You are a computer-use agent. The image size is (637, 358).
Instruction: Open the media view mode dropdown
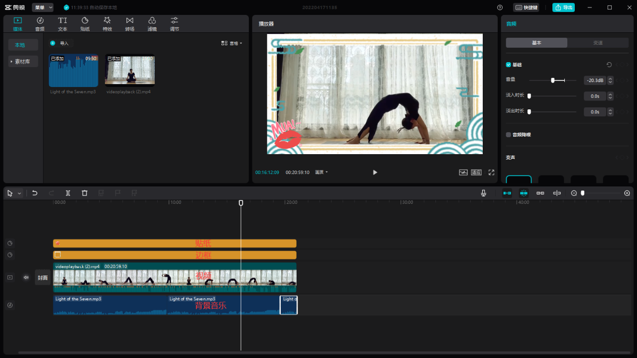tap(232, 43)
